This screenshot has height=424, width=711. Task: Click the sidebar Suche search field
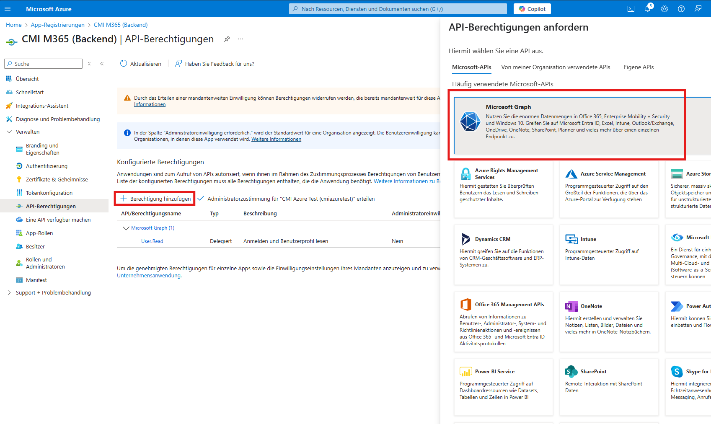[x=43, y=63]
